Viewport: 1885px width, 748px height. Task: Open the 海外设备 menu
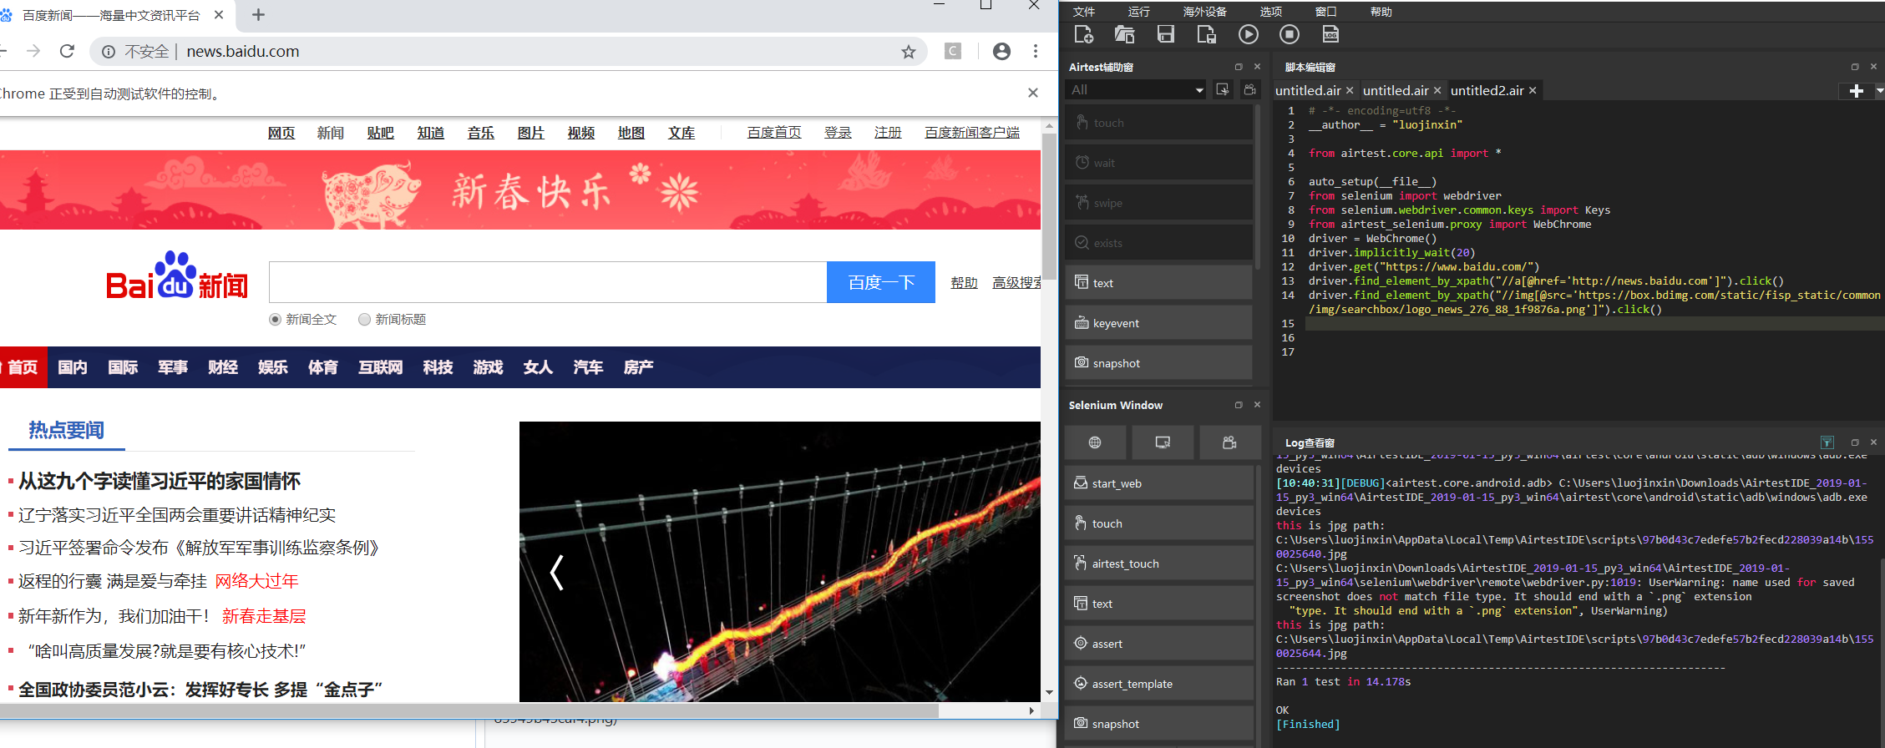pyautogui.click(x=1205, y=12)
